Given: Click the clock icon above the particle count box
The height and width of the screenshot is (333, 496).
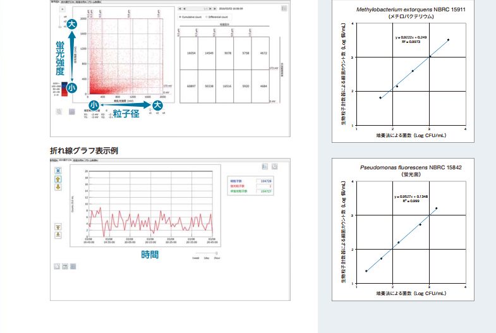Looking at the screenshot, I should coord(275,166).
